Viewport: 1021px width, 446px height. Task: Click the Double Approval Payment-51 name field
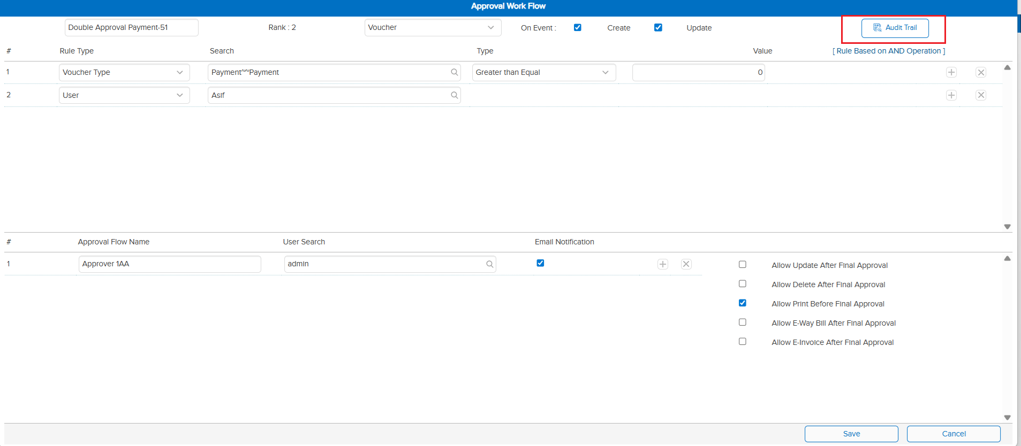132,27
